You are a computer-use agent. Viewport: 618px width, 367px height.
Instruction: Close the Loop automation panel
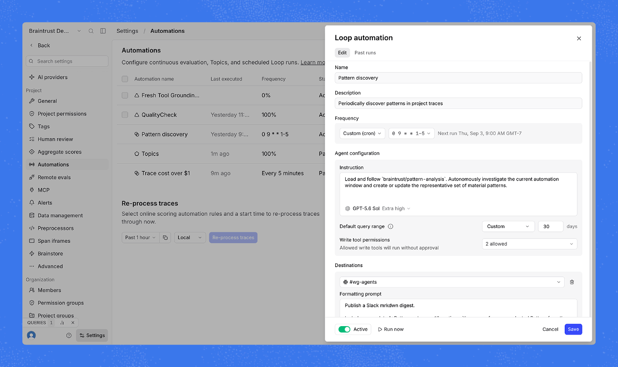[579, 39]
